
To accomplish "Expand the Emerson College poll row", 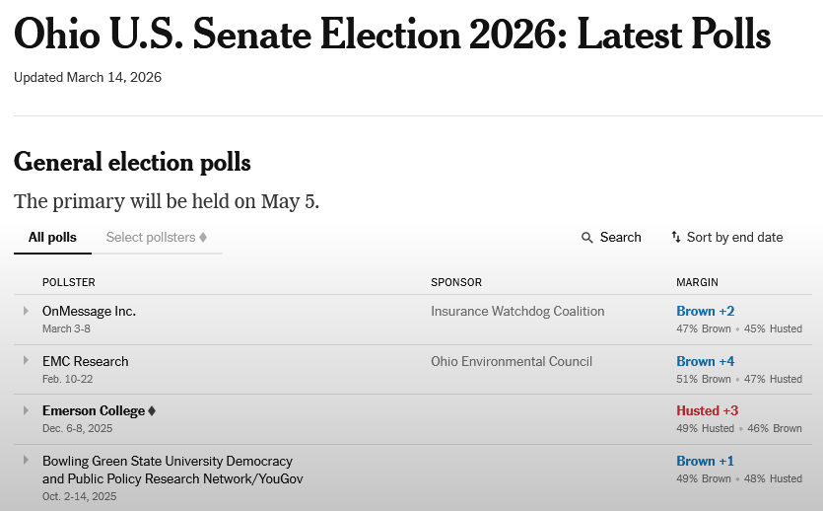I will click(x=27, y=410).
